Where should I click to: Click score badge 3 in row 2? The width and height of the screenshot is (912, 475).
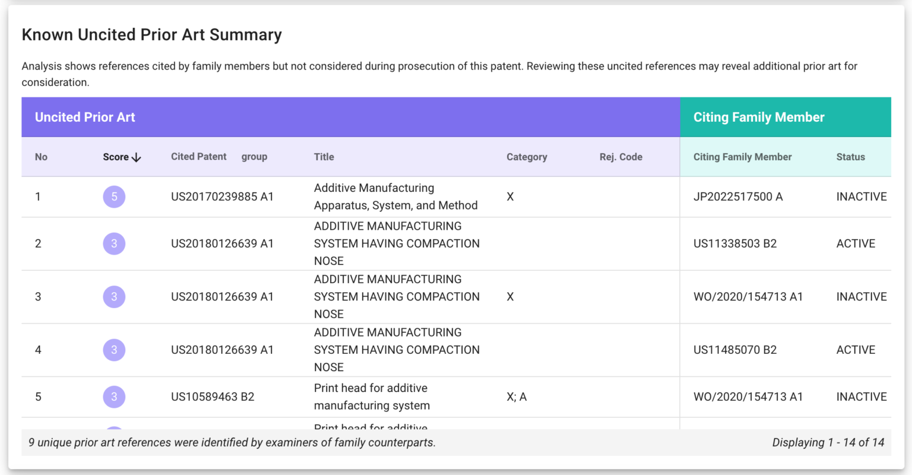(x=114, y=243)
